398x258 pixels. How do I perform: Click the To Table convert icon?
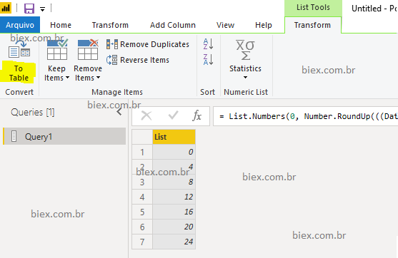coord(19,49)
